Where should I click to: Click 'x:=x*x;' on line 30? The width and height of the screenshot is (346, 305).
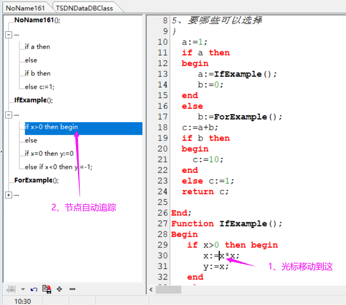[221, 256]
